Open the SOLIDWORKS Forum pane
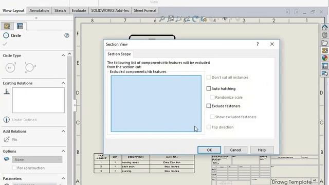 (324, 73)
